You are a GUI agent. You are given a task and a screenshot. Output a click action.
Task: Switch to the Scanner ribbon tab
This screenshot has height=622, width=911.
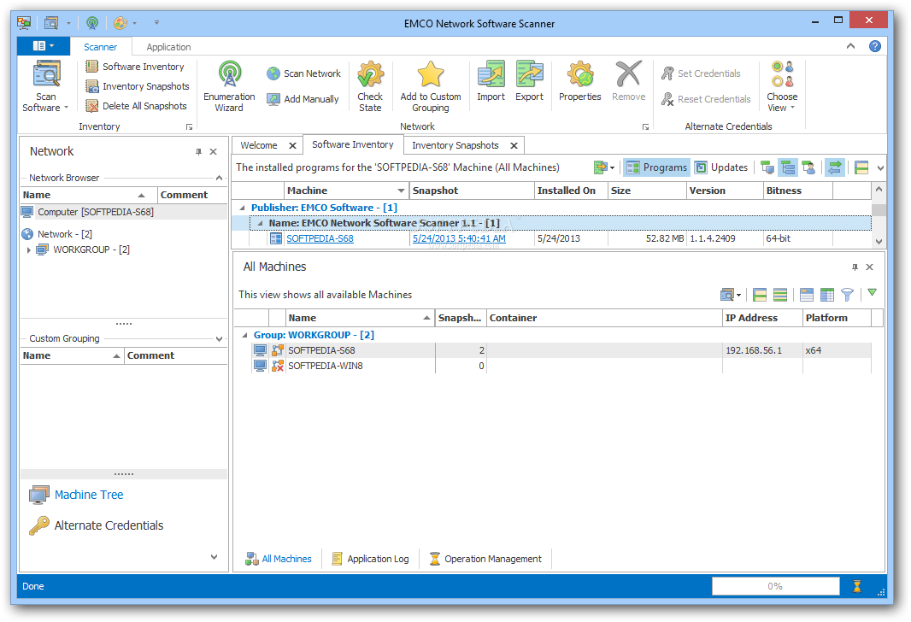tap(100, 47)
